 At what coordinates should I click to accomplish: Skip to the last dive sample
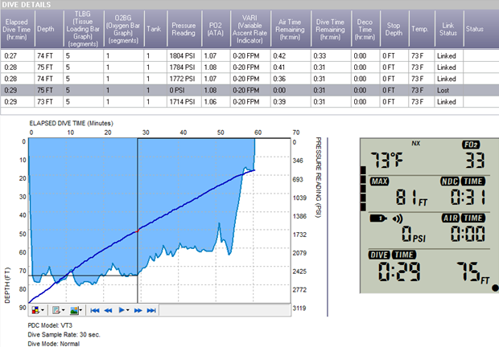(x=151, y=309)
